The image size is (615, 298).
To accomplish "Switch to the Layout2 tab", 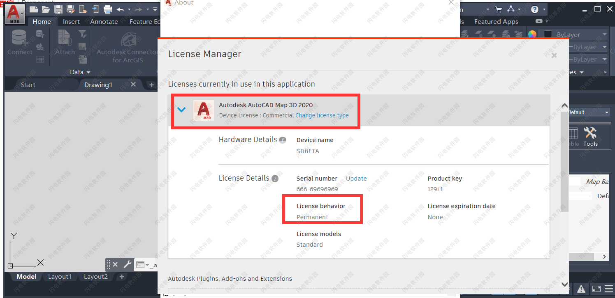I will point(96,277).
